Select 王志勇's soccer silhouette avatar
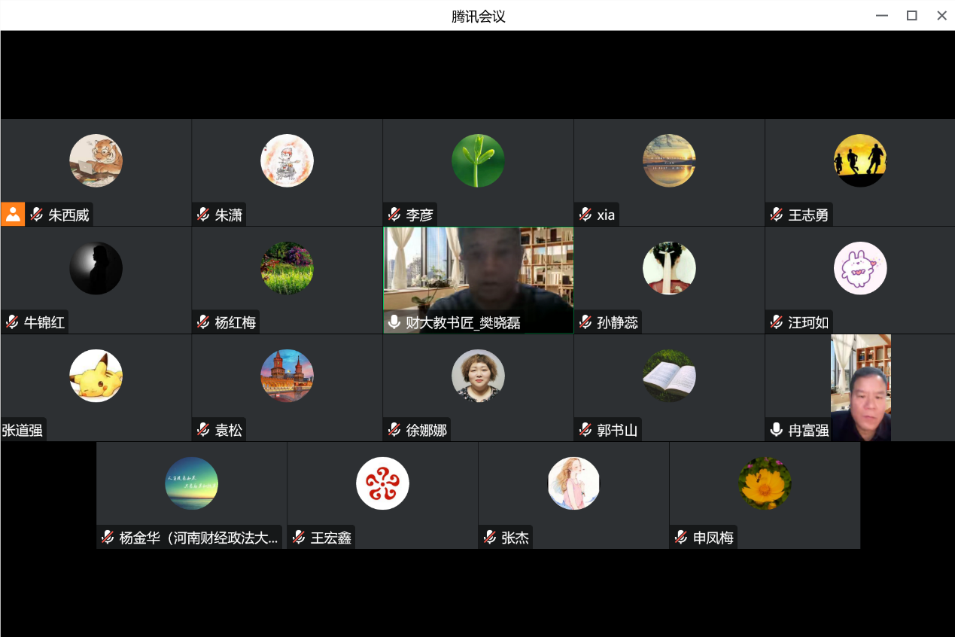 click(x=860, y=160)
